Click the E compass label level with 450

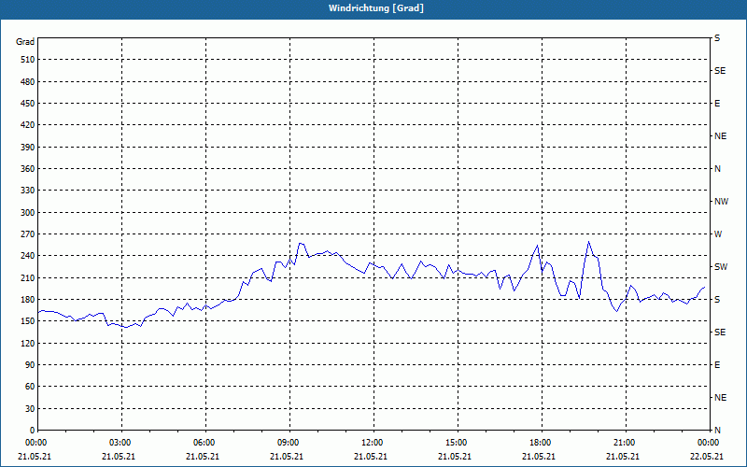click(717, 104)
